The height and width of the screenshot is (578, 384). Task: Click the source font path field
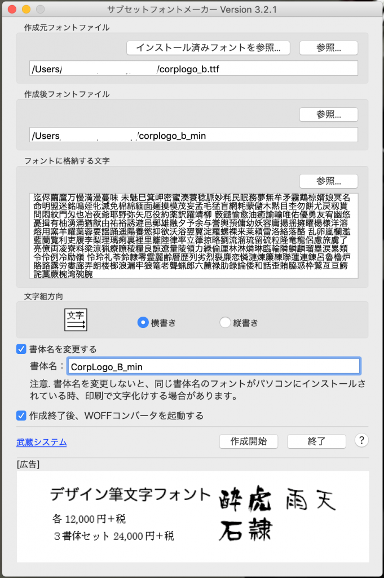point(193,69)
